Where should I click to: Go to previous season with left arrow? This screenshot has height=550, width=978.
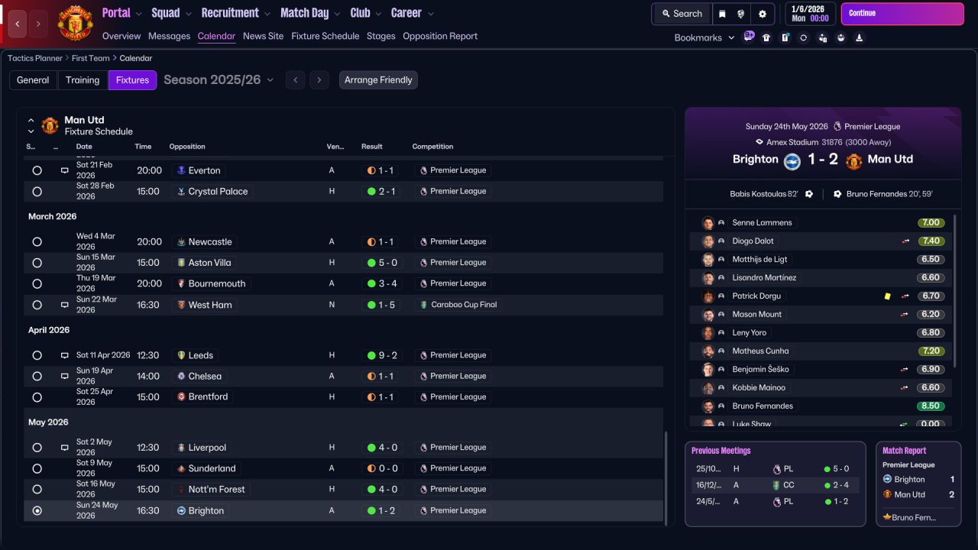click(x=296, y=80)
